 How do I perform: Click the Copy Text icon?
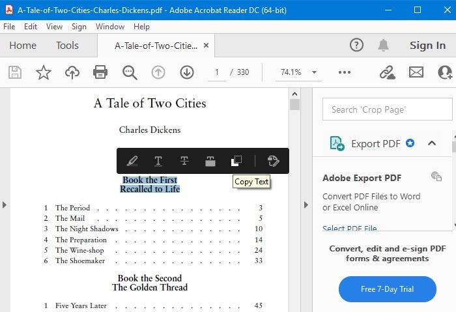tap(236, 161)
